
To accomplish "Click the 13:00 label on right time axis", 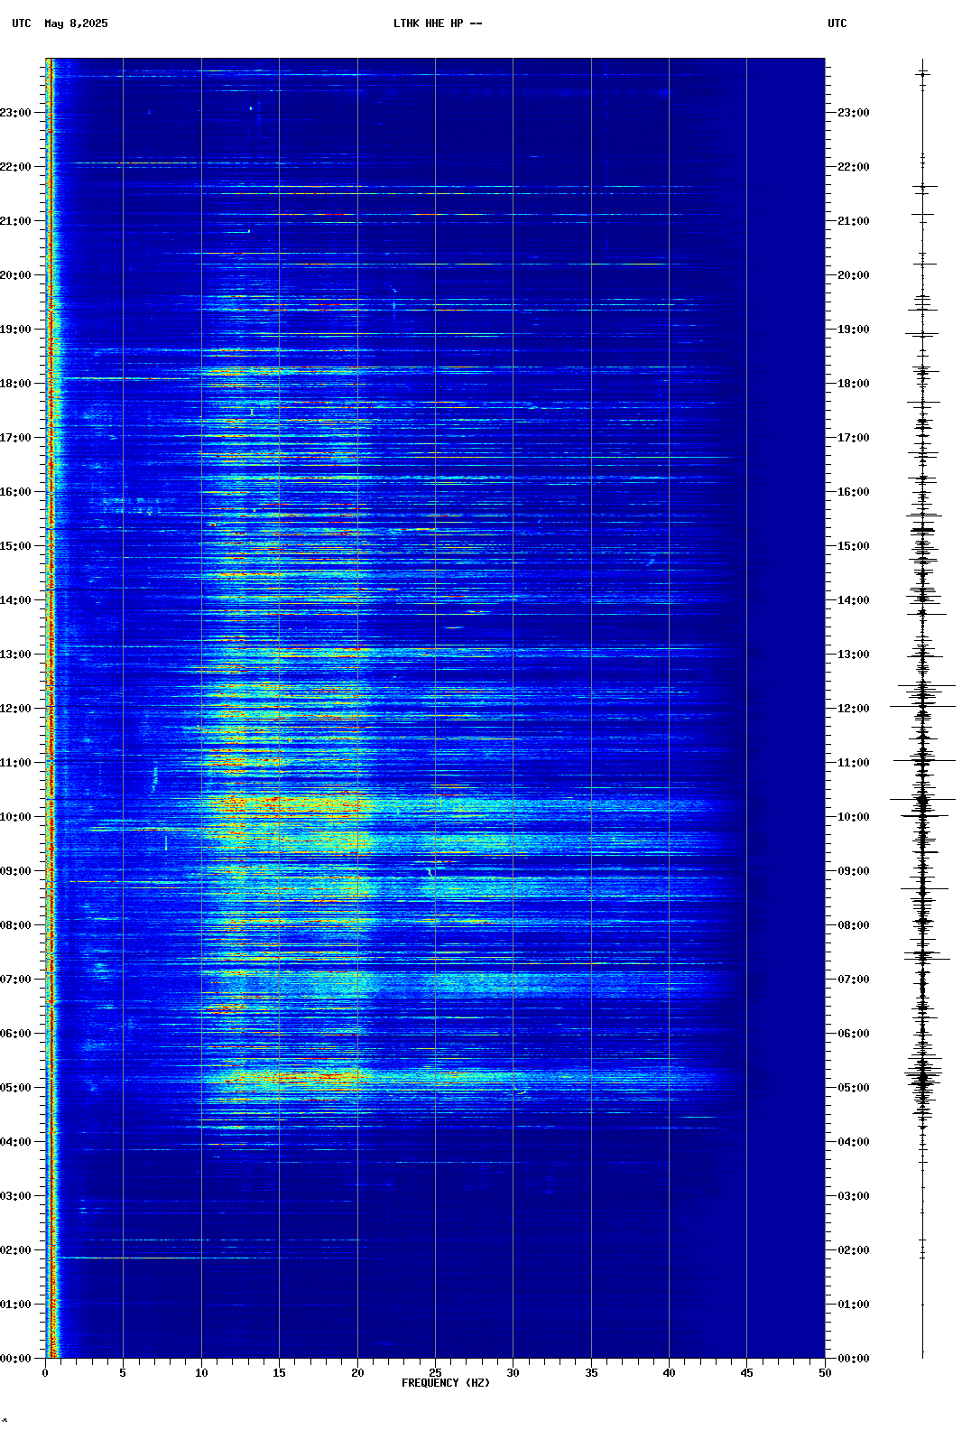I will [854, 655].
